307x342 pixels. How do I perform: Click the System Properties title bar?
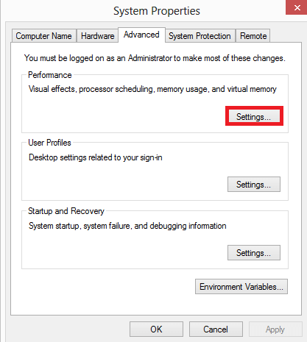point(157,11)
